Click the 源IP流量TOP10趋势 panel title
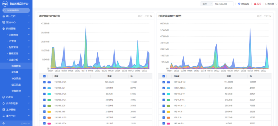Viewport: 278px width, 126px height. pyautogui.click(x=50, y=16)
